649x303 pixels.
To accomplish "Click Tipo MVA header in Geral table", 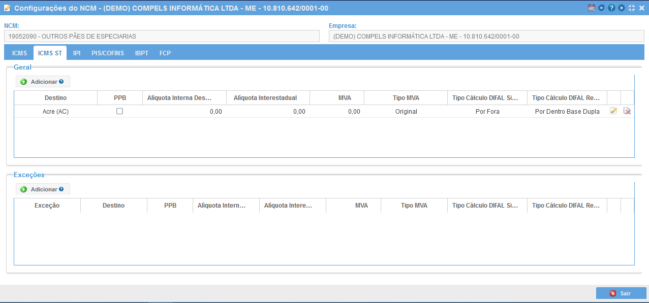I will click(406, 98).
